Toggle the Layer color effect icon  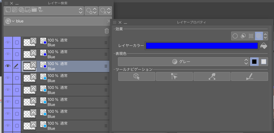tap(259, 36)
